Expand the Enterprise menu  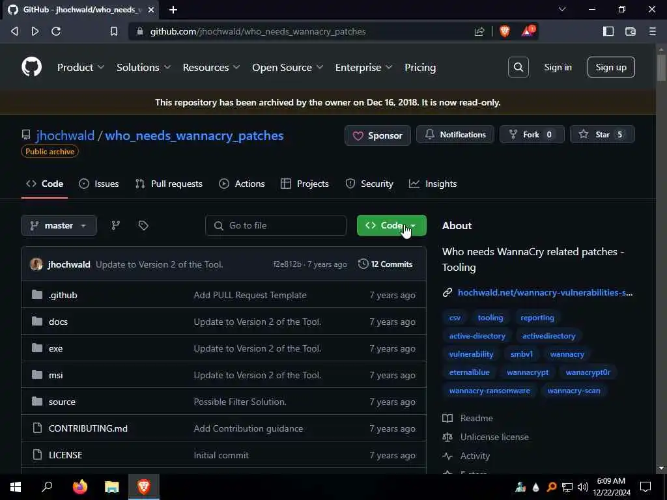[x=363, y=67]
